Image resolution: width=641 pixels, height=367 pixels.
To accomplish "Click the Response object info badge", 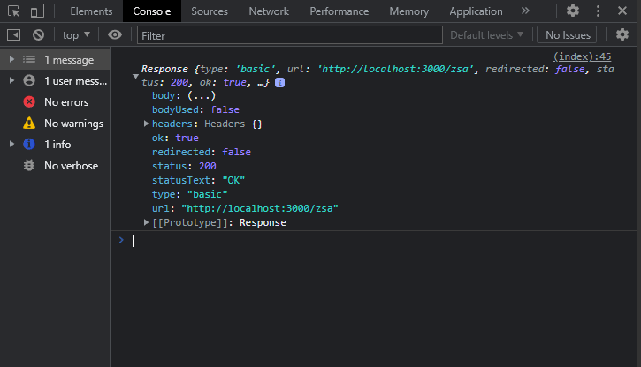I will coord(280,83).
